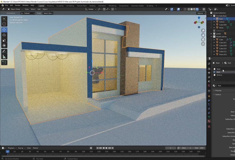235x160 pixels.
Task: Click the Options button in viewport header
Action: [201, 13]
